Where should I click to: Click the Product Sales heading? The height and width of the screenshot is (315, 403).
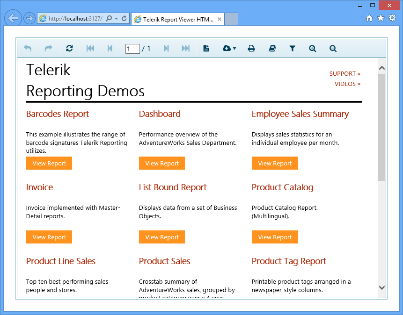164,261
